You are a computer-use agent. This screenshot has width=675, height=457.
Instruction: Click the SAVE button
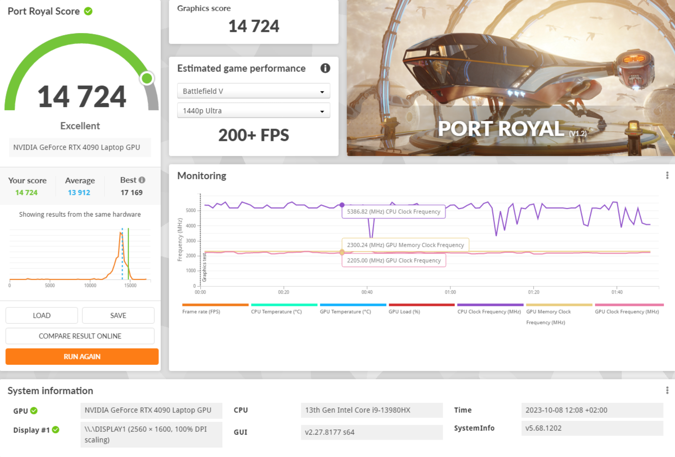click(118, 315)
